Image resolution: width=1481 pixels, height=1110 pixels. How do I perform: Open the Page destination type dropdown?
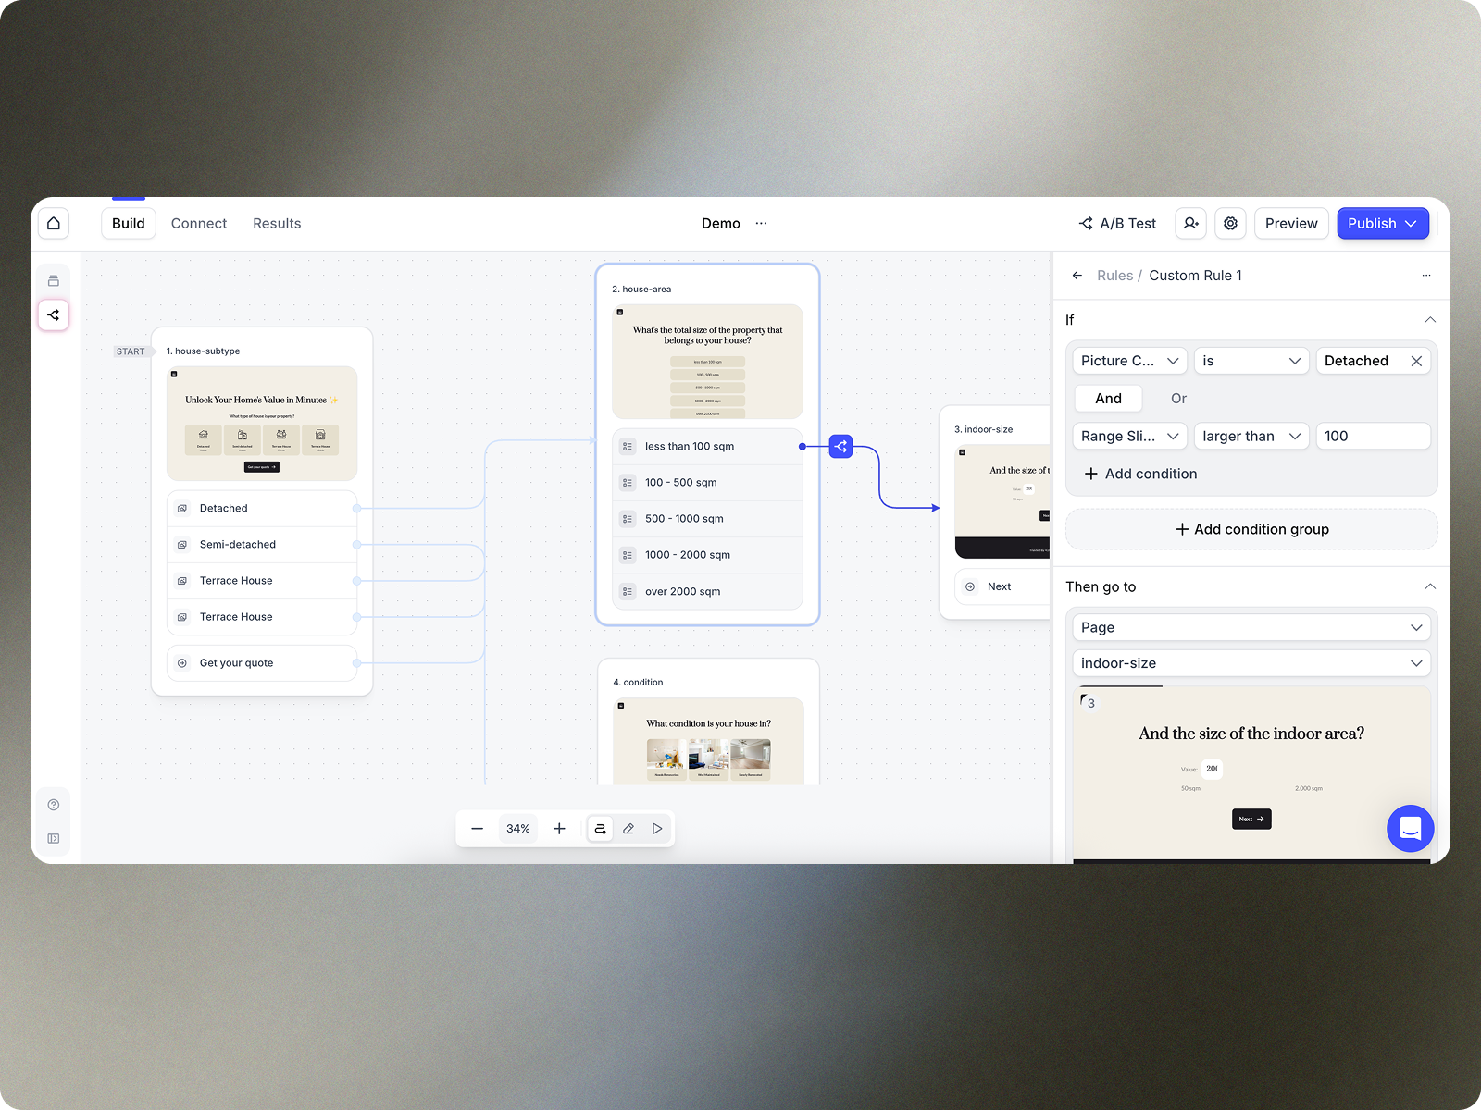pos(1251,627)
